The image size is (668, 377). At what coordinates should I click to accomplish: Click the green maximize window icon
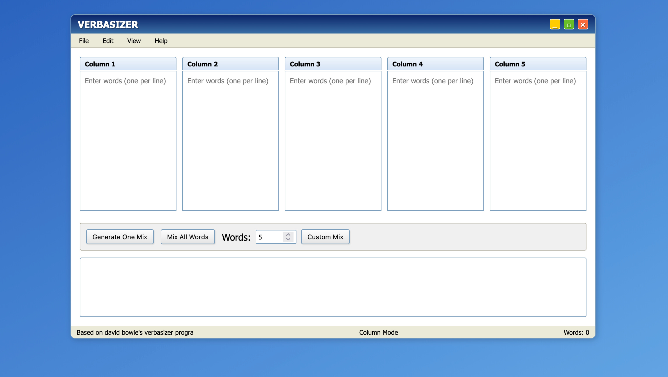click(569, 24)
